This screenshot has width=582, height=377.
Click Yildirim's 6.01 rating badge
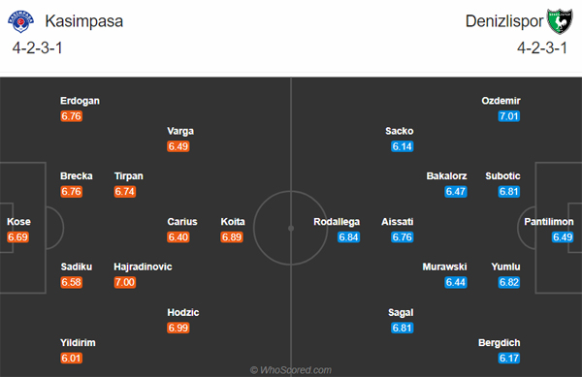tap(71, 358)
